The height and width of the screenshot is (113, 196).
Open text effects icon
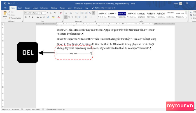(x=48, y=17)
